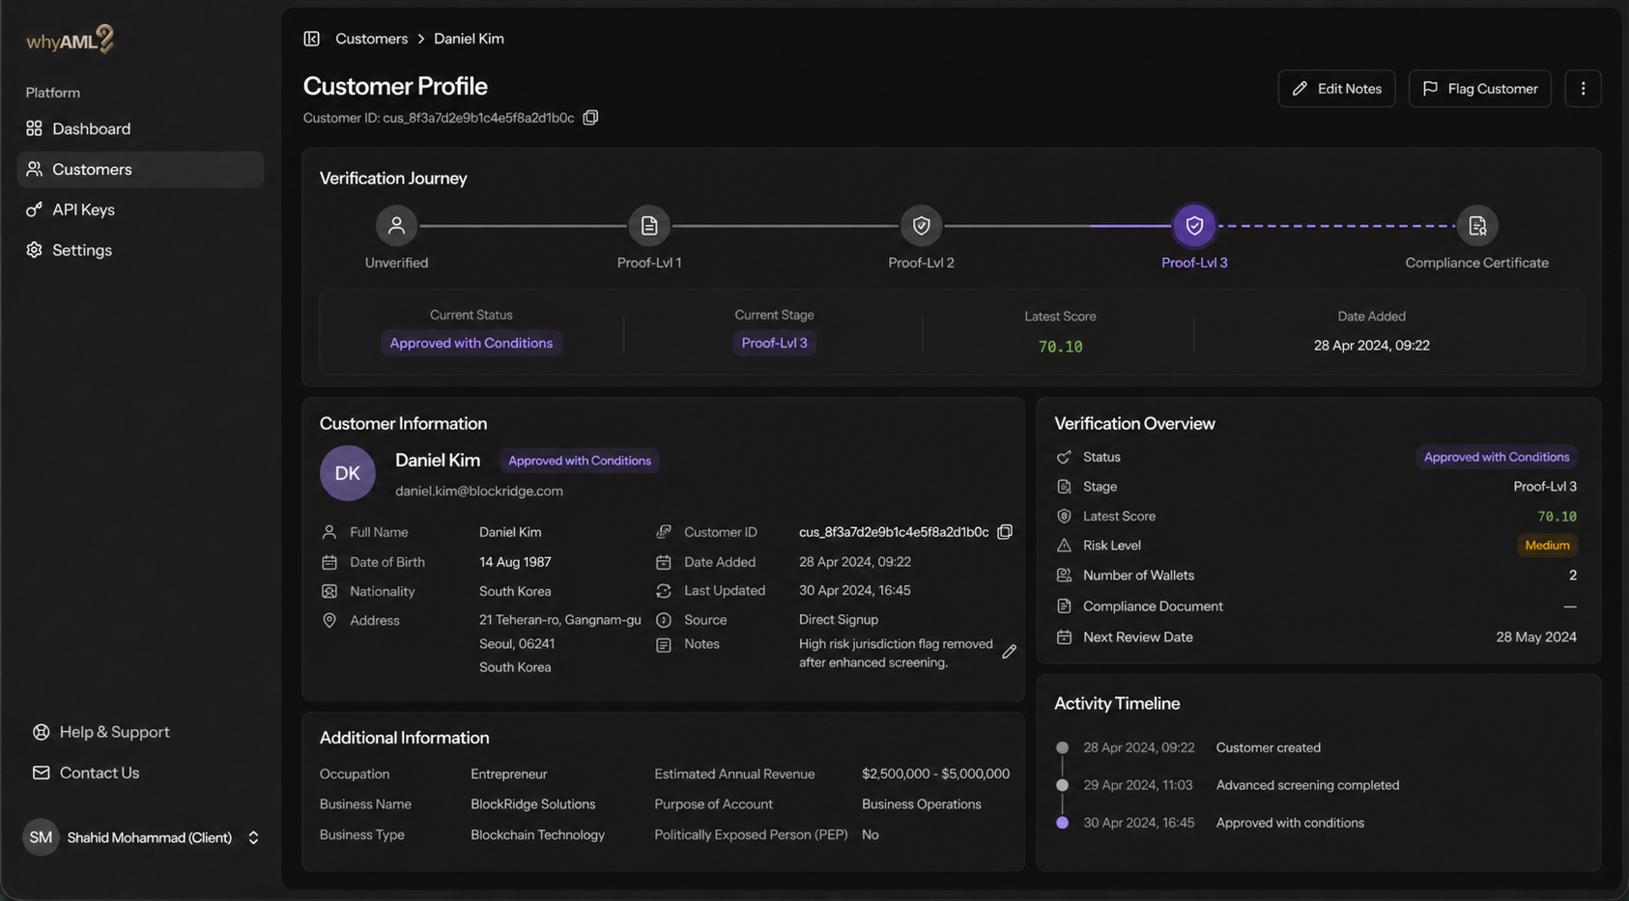This screenshot has height=901, width=1629.
Task: Click BlockRidge Solutions business name
Action: coord(532,804)
